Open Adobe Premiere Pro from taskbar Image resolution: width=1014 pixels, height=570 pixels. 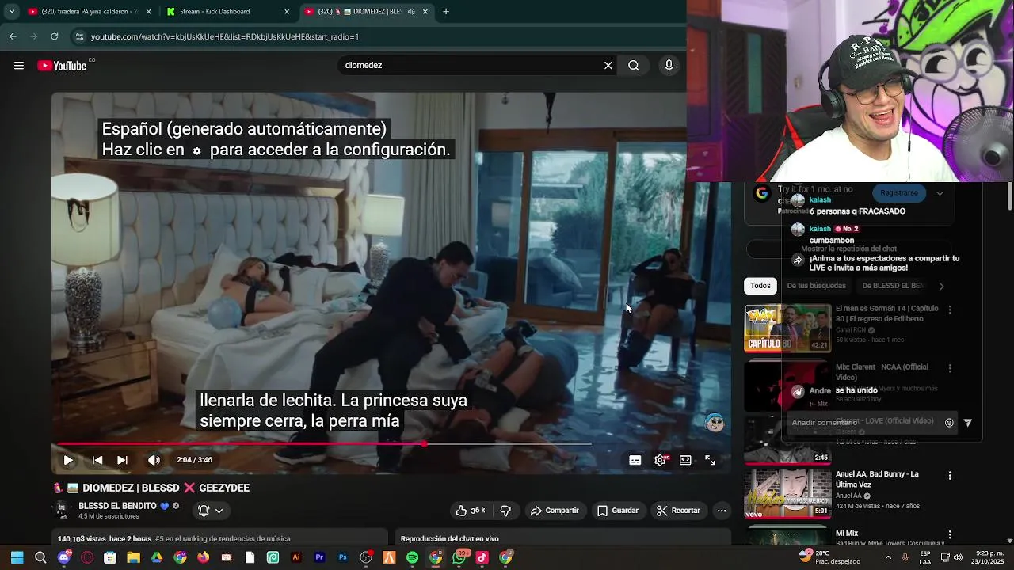point(320,557)
